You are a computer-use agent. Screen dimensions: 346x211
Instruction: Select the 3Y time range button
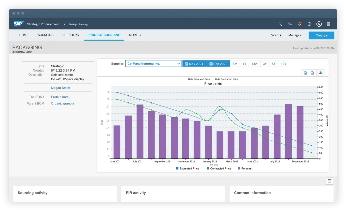point(265,64)
